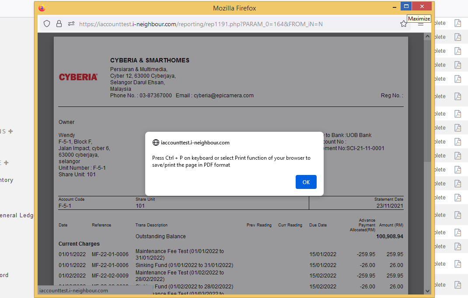Click the 'Curr Reading' column header
Image resolution: width=468 pixels, height=298 pixels.
tap(290, 225)
